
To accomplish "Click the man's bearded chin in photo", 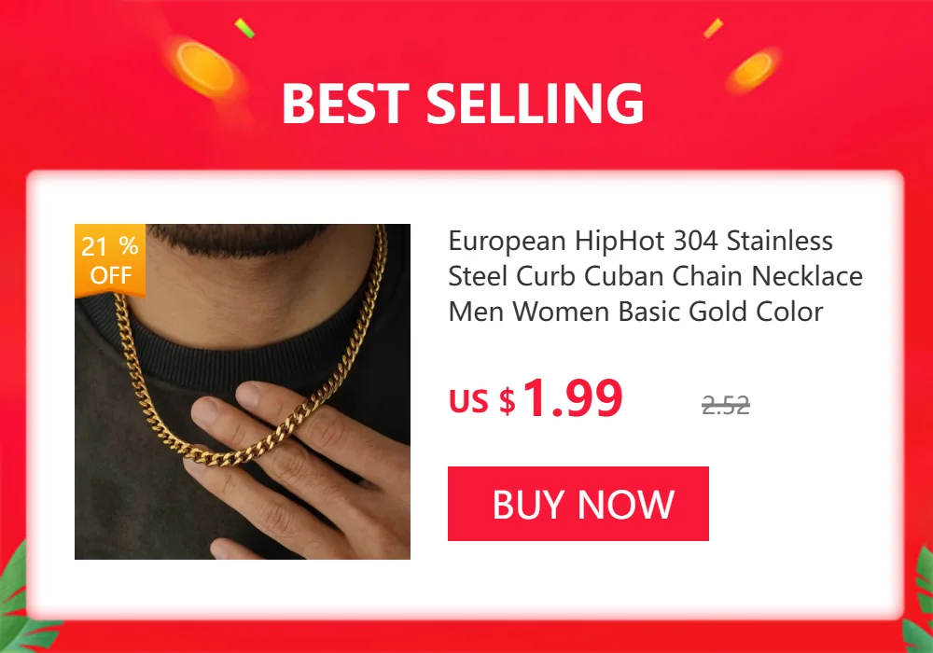I will click(238, 239).
